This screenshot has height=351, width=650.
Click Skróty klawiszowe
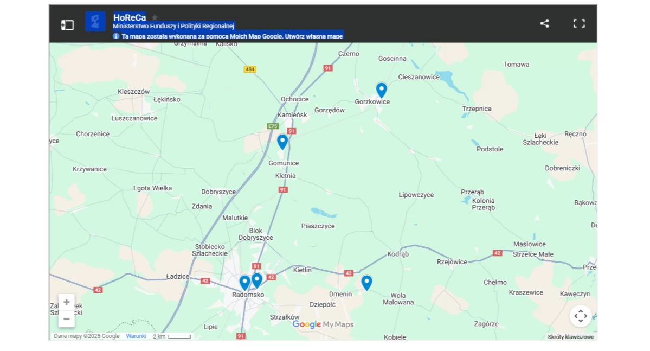point(570,336)
